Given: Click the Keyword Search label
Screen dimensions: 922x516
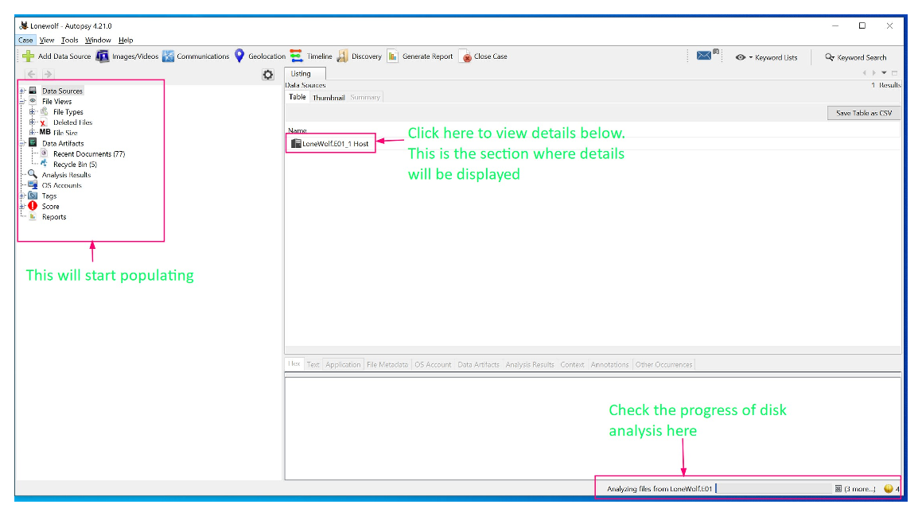Looking at the screenshot, I should (862, 57).
